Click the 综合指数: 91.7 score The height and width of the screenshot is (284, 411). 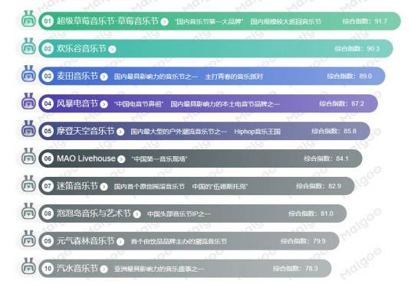click(364, 21)
